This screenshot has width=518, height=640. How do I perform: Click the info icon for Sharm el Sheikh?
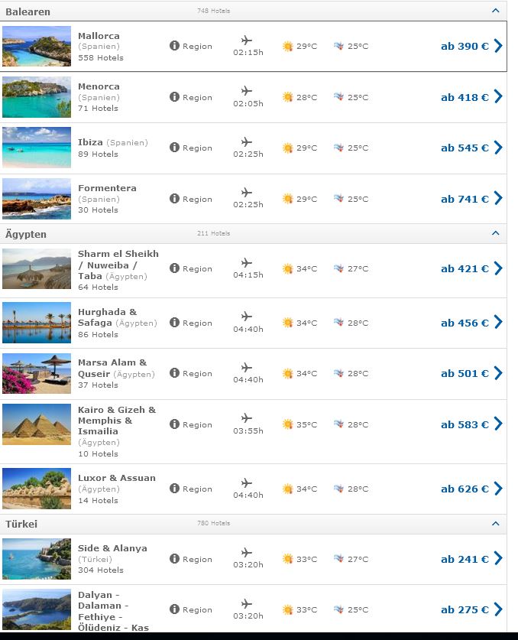(174, 268)
